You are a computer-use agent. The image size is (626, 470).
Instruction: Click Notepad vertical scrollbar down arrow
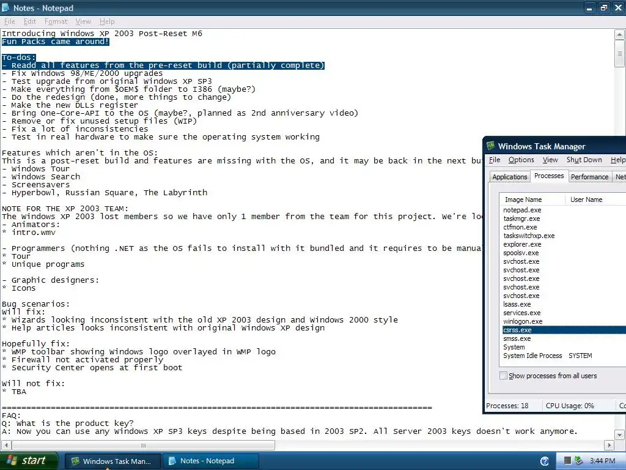[619, 435]
